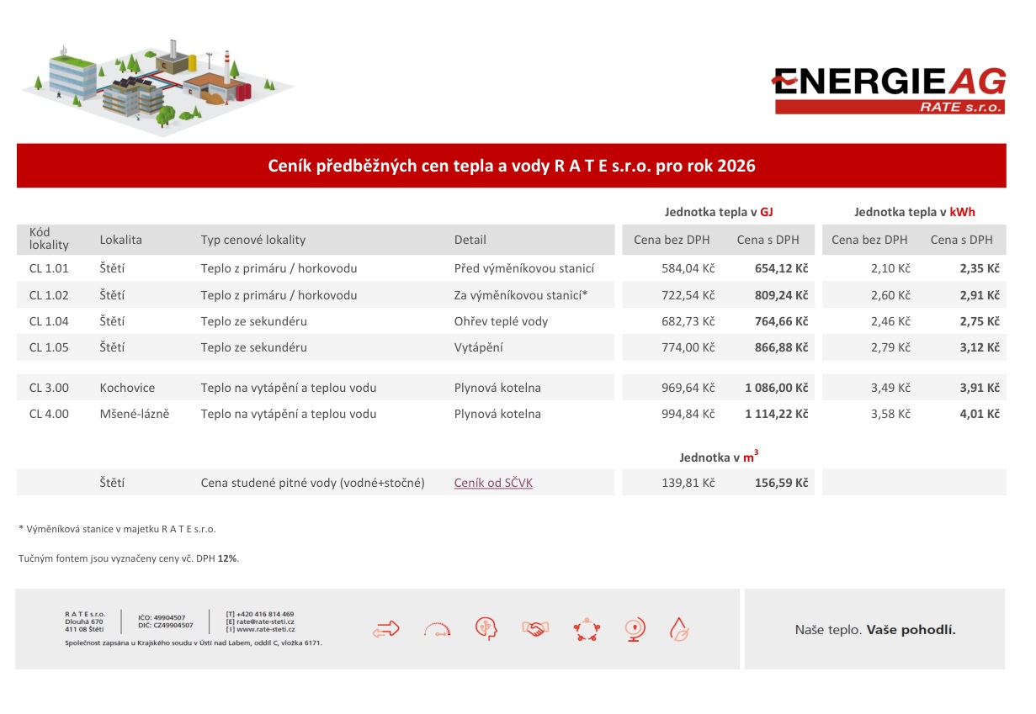Screen dimensions: 1036x714
Task: Click the Kochovice locality cell
Action: pos(127,388)
